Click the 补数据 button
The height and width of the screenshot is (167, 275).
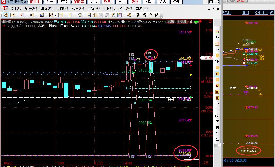click(x=182, y=22)
